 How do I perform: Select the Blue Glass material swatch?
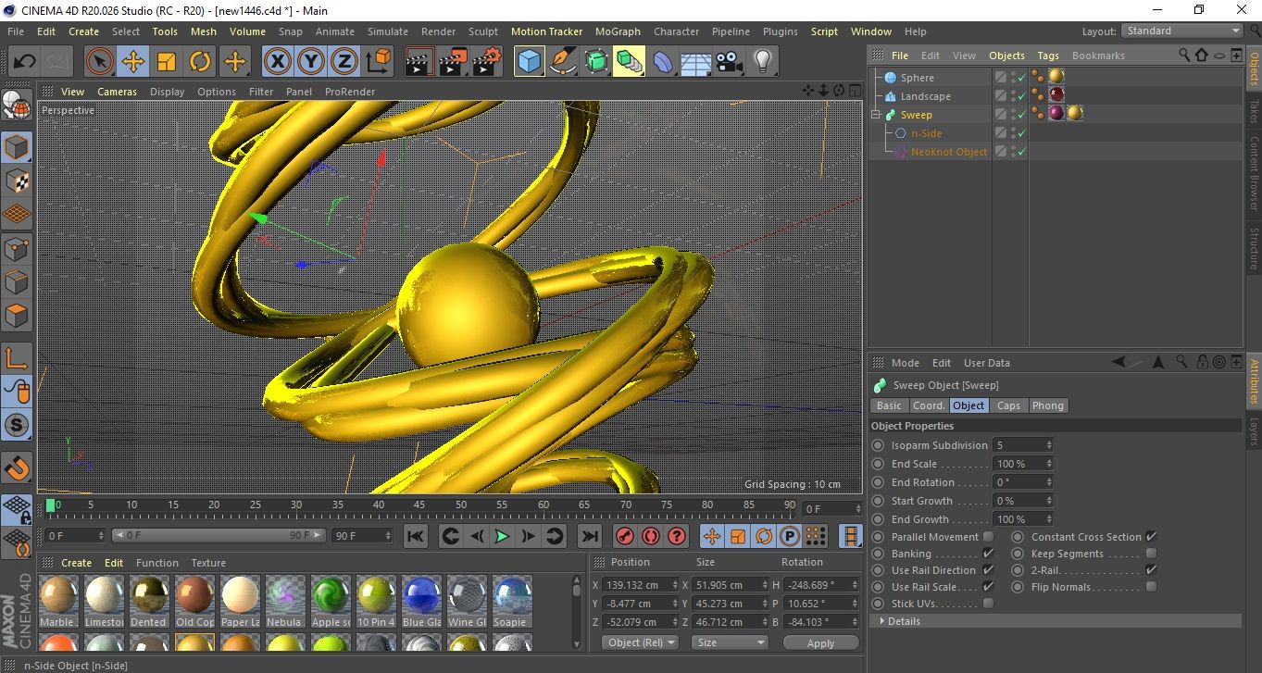pos(419,594)
